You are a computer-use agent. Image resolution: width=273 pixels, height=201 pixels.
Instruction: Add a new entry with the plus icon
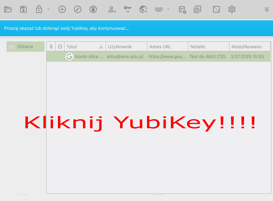pos(62,10)
